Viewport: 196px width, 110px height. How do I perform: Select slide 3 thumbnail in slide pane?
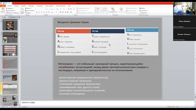click(10, 50)
